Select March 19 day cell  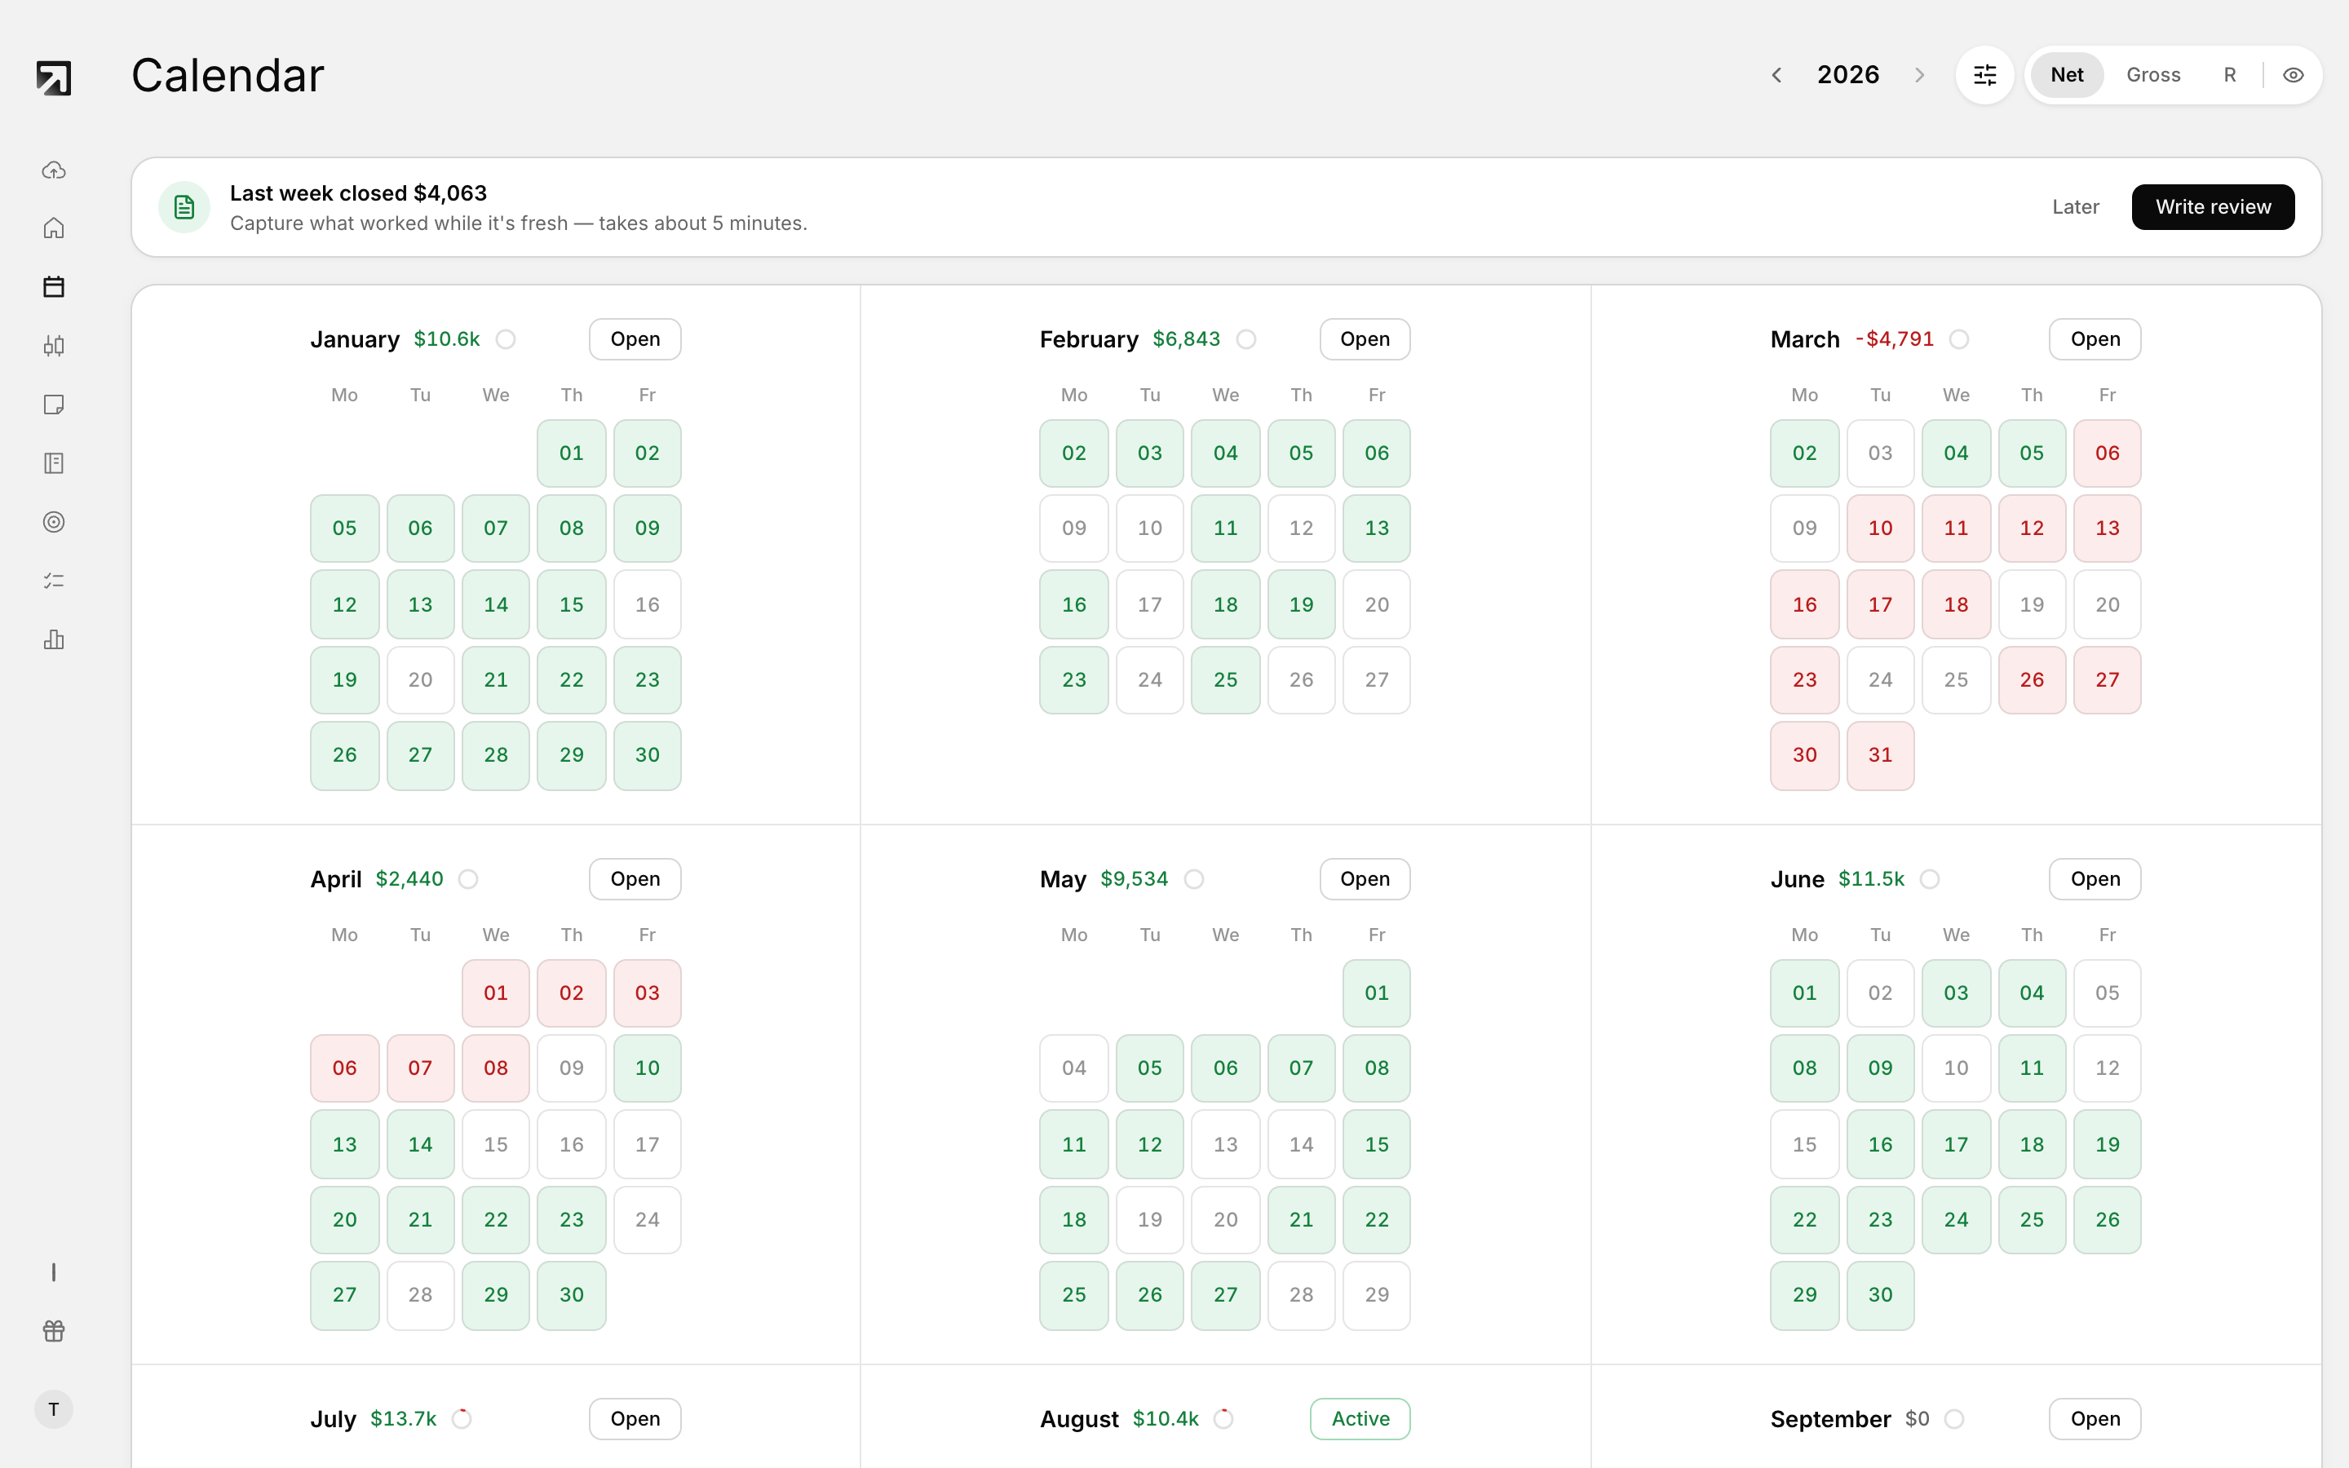point(2032,605)
